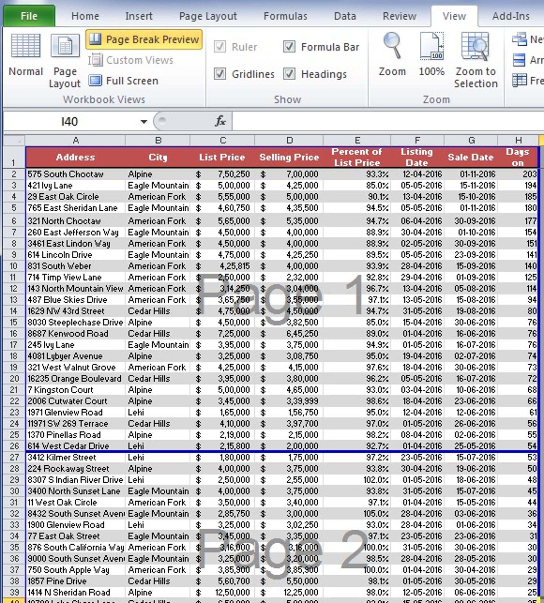544x603 pixels.
Task: Switch to Normal workbook view
Action: click(26, 55)
